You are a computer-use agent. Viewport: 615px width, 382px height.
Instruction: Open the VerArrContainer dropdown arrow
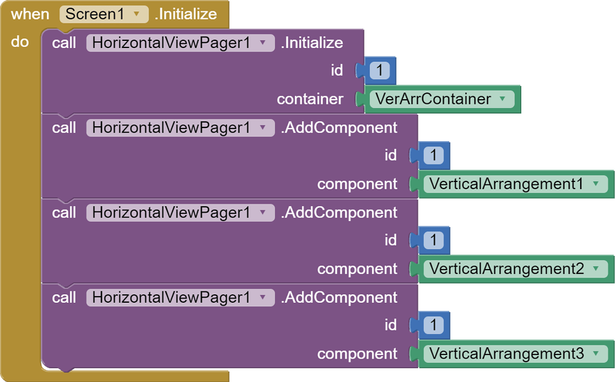(503, 99)
